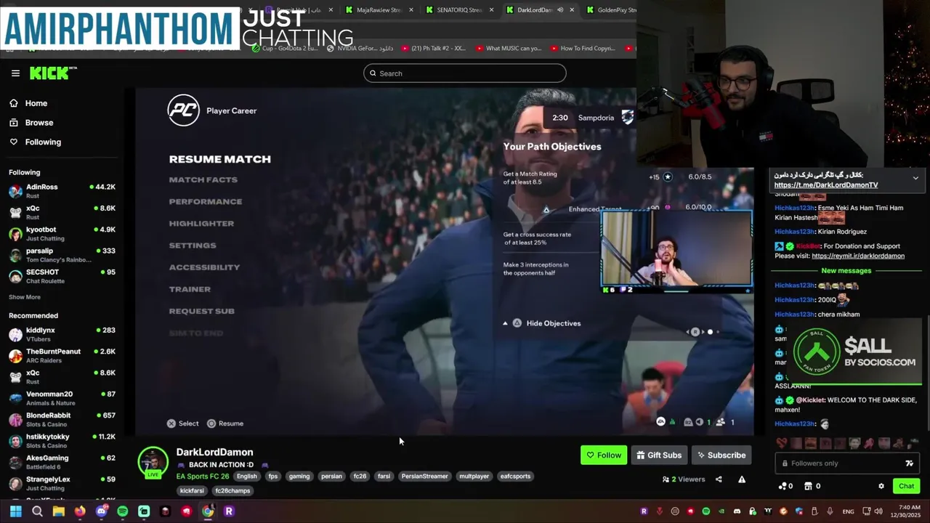Viewport: 930px width, 523px height.
Task: Open NVIDIA GeForce bookmark
Action: pos(360,49)
